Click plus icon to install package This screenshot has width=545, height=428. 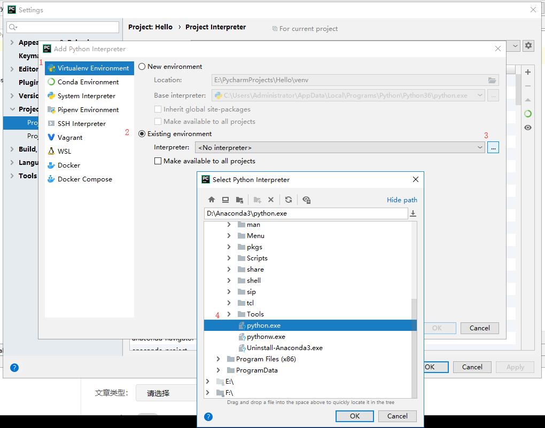coord(527,72)
